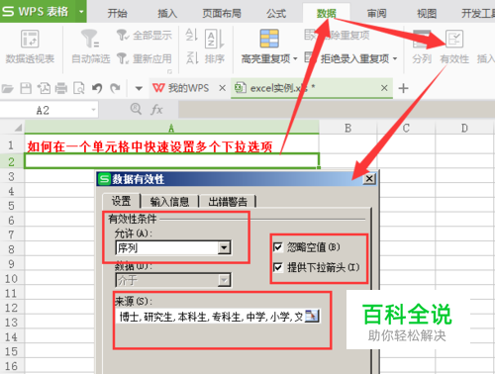
Task: Open the quick access toolbar dropdown arrow
Action: coord(139,88)
